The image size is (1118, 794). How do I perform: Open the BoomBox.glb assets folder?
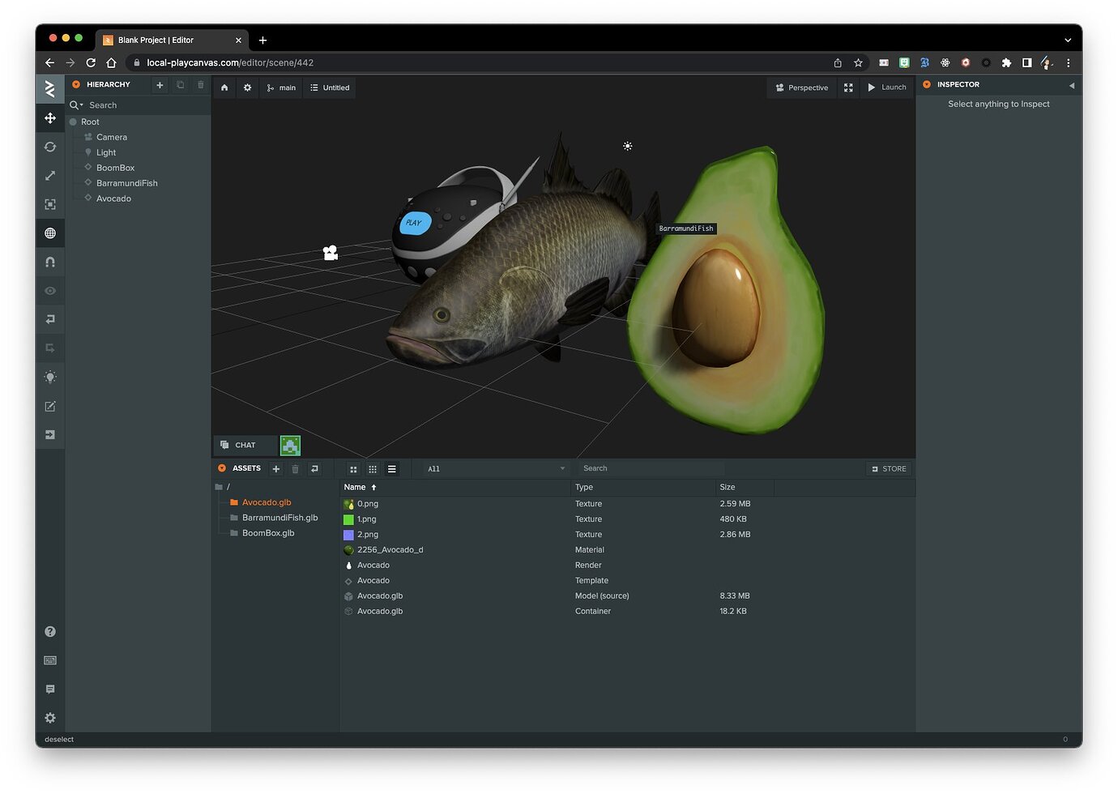(267, 533)
